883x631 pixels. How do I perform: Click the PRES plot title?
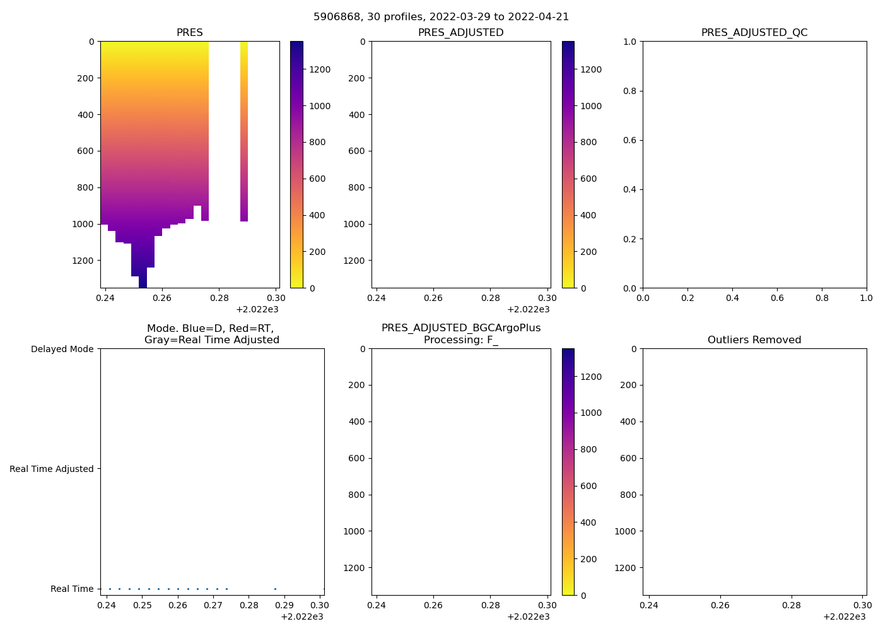coord(189,33)
